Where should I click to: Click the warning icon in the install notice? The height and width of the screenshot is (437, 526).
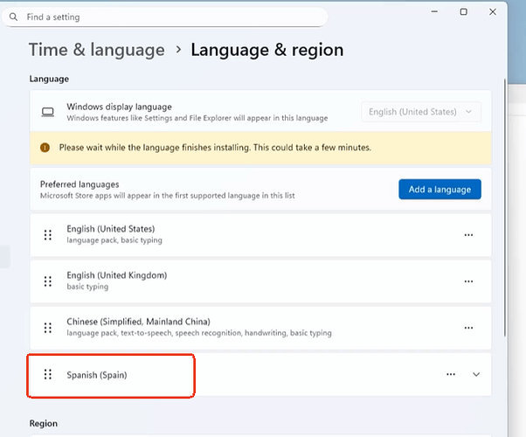(45, 148)
